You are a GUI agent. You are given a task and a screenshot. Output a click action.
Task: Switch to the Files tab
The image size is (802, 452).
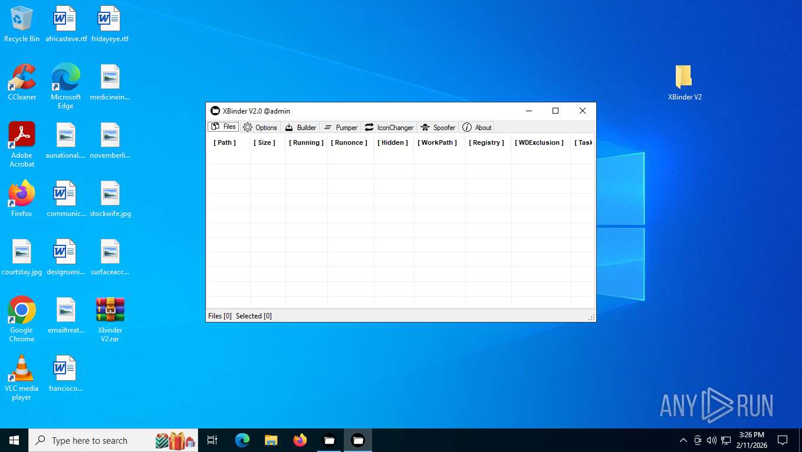tap(223, 127)
